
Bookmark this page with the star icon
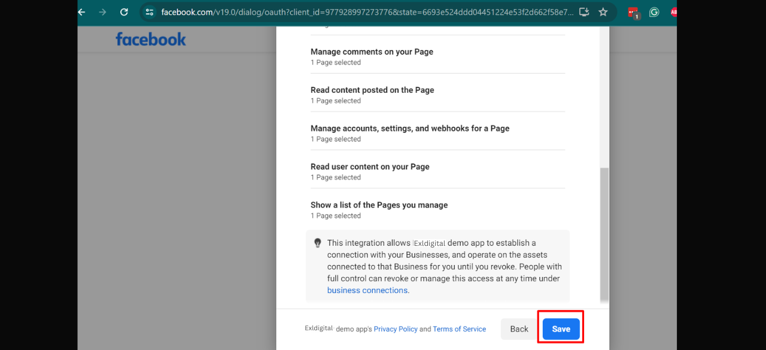coord(603,12)
